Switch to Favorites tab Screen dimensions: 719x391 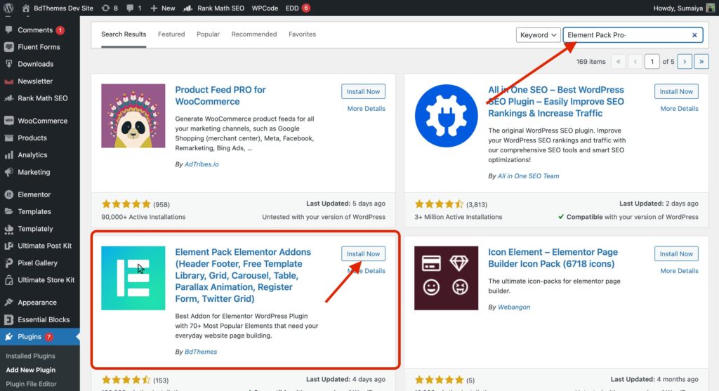pyautogui.click(x=302, y=34)
